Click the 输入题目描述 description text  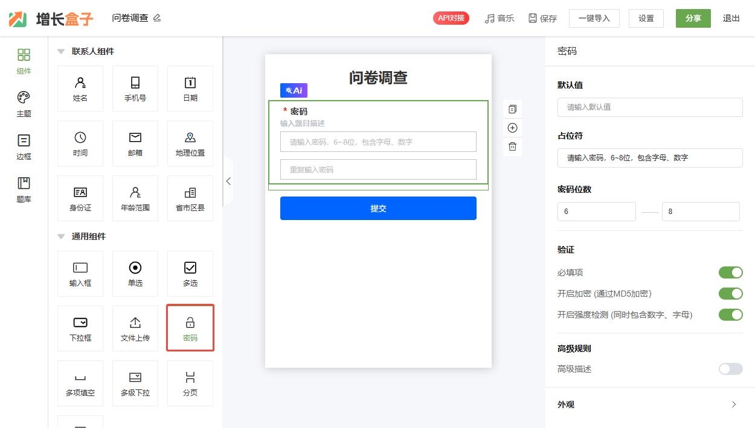coord(303,123)
